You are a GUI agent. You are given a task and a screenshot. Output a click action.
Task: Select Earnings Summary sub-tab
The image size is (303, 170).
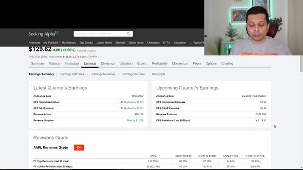(x=41, y=74)
